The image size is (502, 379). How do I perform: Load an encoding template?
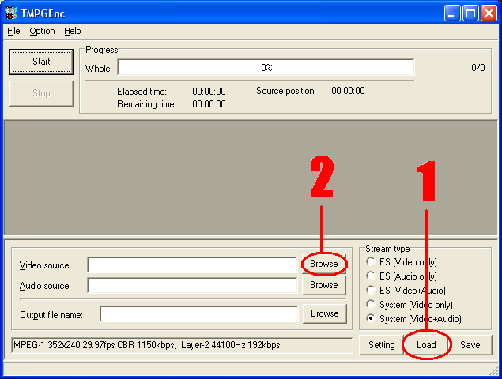(x=426, y=345)
